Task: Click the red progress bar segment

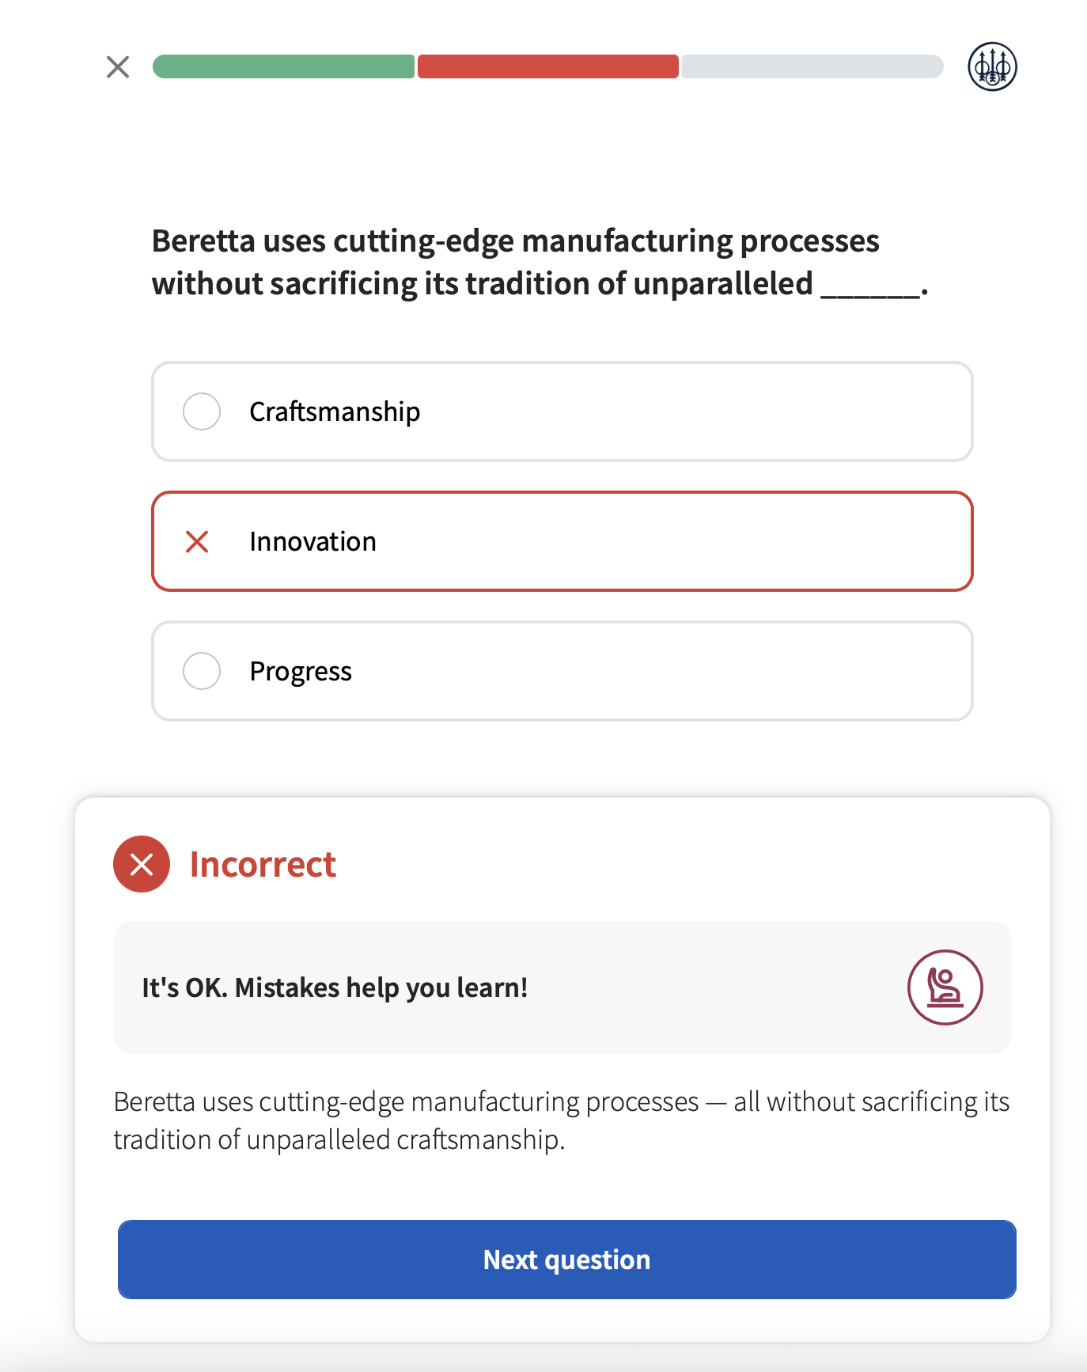Action: tap(548, 66)
